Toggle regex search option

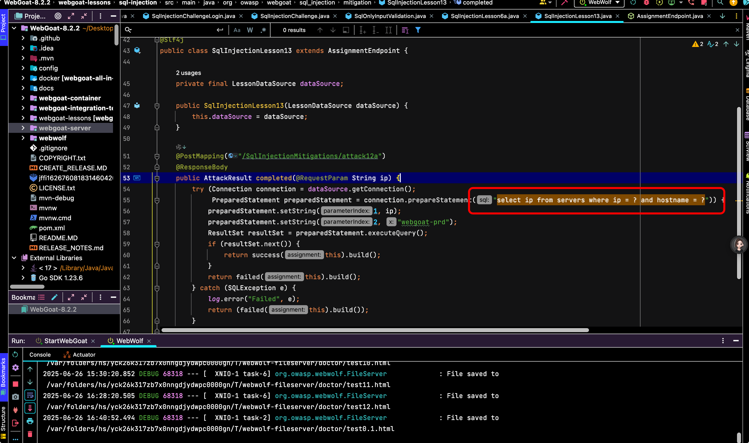click(x=263, y=30)
